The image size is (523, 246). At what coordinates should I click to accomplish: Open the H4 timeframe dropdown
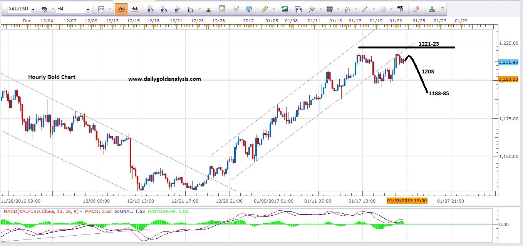(x=88, y=9)
